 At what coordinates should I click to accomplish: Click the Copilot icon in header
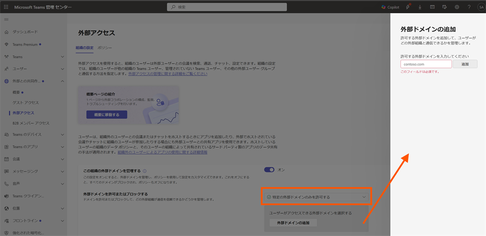[390, 7]
